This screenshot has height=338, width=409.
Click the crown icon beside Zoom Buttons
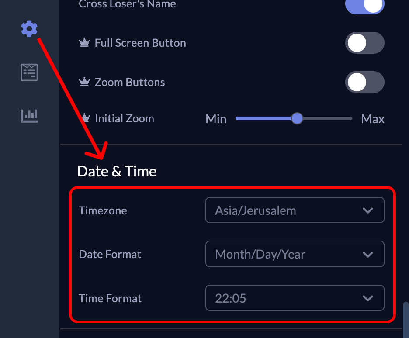84,82
